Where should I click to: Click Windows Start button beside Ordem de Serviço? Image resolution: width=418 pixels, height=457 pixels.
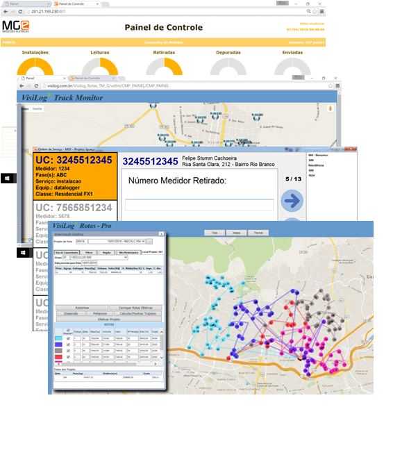[24, 253]
